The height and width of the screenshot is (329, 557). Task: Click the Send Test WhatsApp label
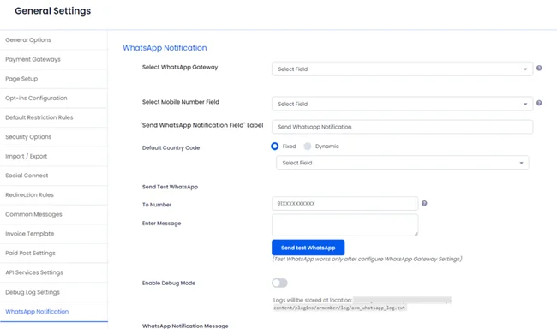point(170,187)
